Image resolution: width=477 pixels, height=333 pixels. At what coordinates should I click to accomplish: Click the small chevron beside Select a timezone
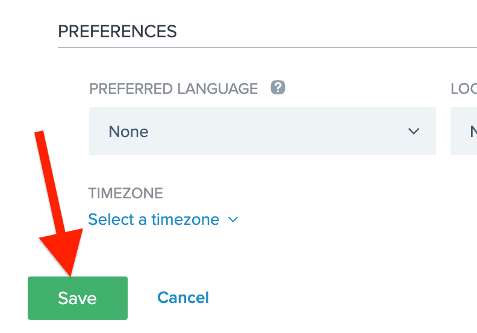coord(233,219)
